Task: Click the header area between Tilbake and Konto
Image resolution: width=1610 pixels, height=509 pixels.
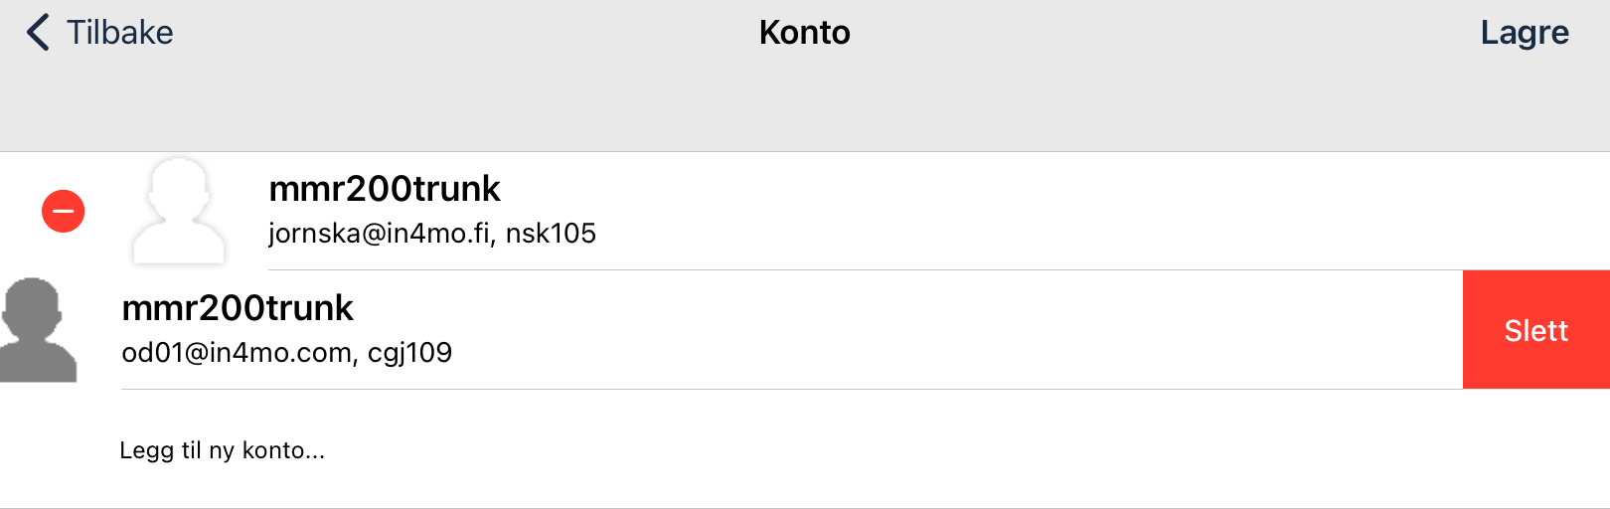Action: pyautogui.click(x=467, y=33)
